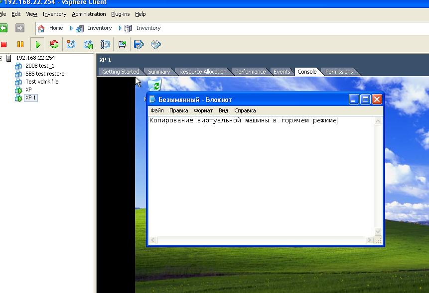Go back with the green arrow button

(x=3, y=28)
